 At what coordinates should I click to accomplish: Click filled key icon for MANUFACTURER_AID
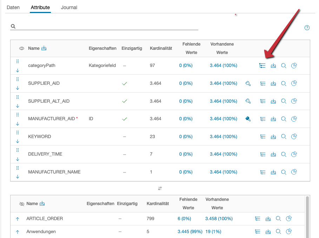click(248, 119)
